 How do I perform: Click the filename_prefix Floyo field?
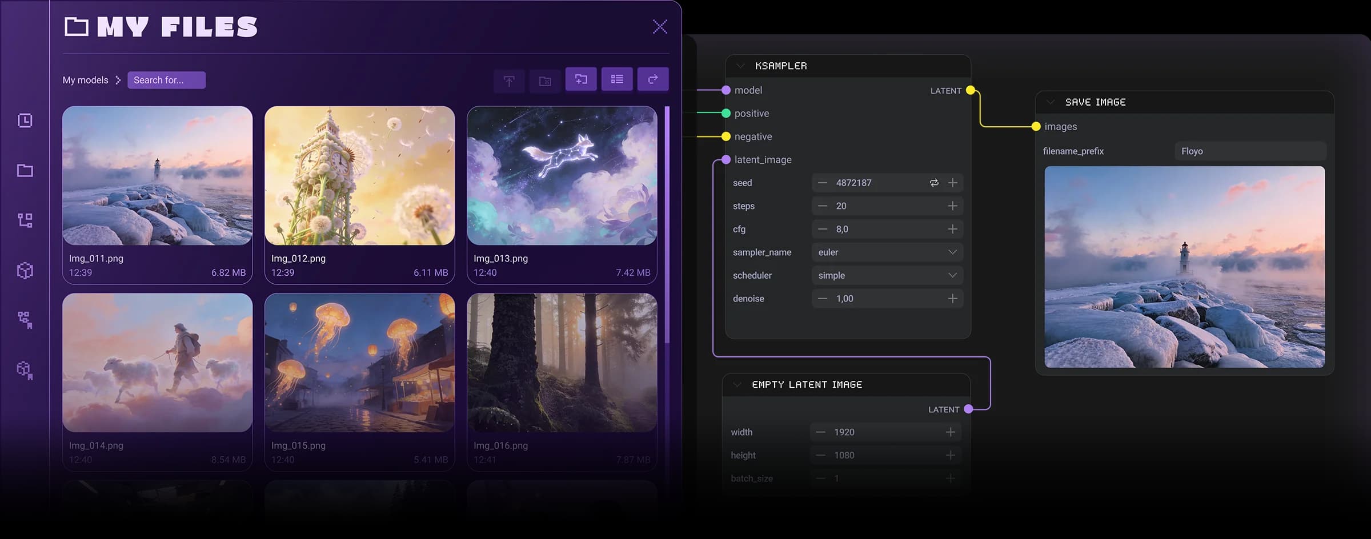(1250, 151)
